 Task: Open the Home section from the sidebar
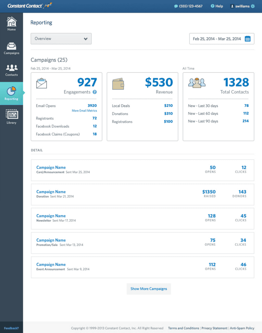click(11, 23)
